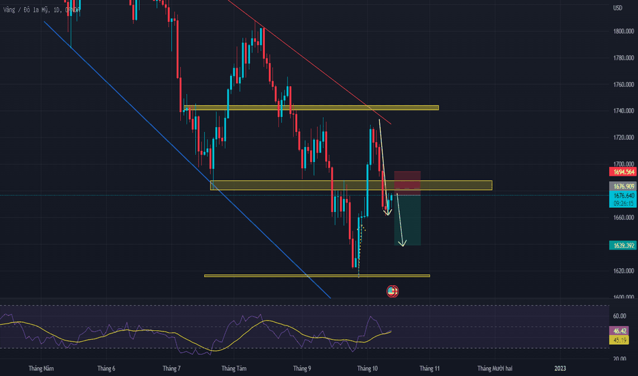
Task: Click the Tháng 7 time axis label
Action: click(172, 368)
